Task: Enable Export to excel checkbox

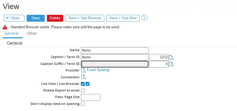Action: click(x=83, y=90)
